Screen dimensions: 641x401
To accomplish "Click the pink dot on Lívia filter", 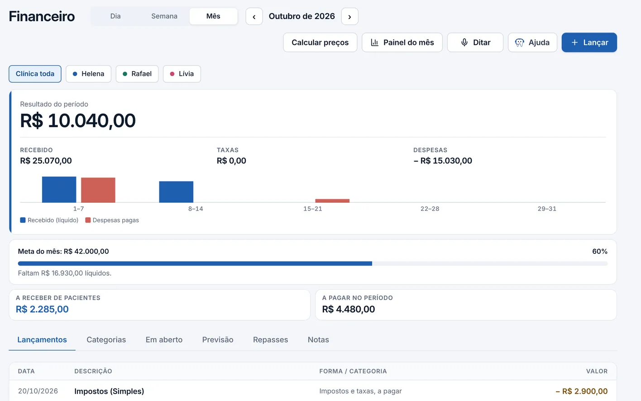I will tap(172, 74).
